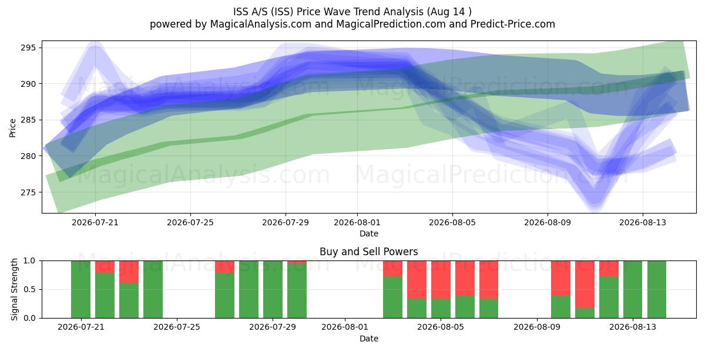Click the 'Date' label under the bar chart
This screenshot has width=705, height=352.
point(369,339)
